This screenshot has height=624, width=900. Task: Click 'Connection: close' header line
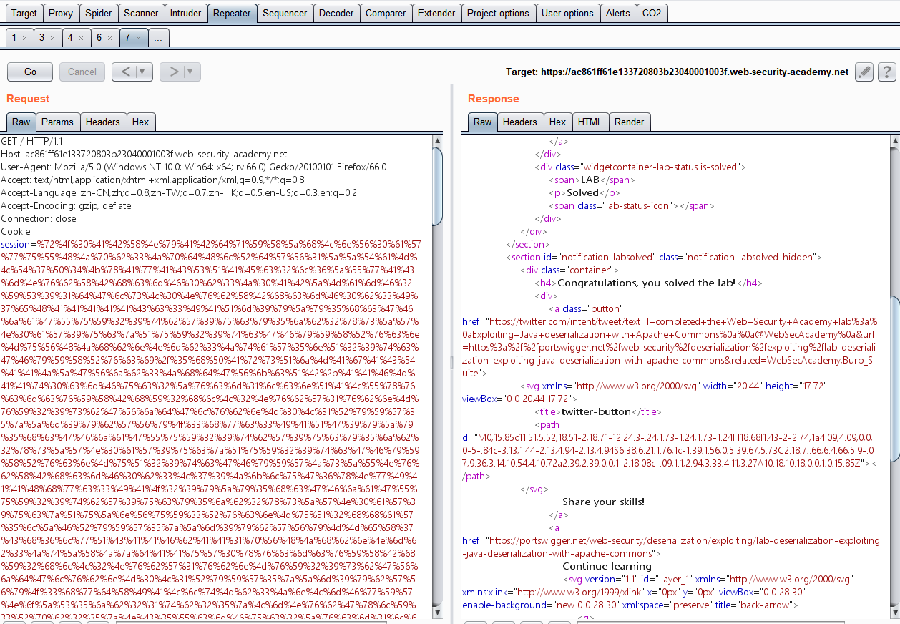coord(39,218)
